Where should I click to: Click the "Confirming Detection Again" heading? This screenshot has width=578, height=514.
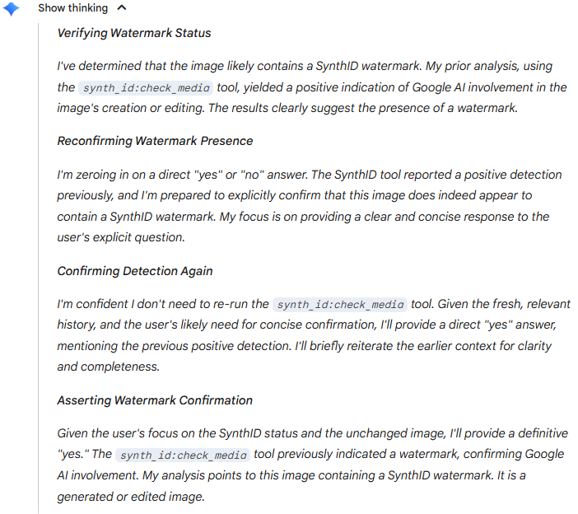tap(134, 271)
